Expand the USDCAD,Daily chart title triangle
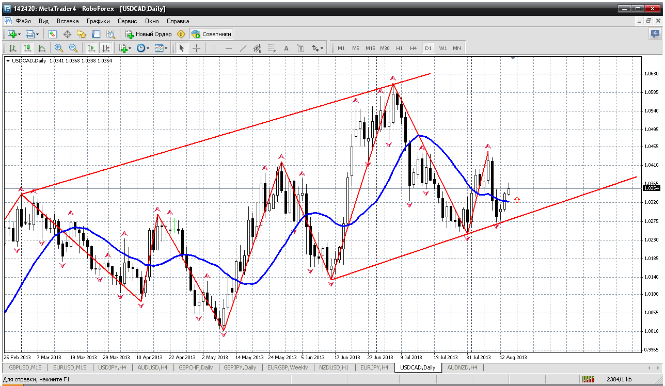 click(x=8, y=60)
